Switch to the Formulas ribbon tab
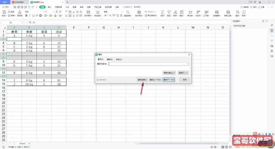Viewport: 275px width, 149px height. 67,7
